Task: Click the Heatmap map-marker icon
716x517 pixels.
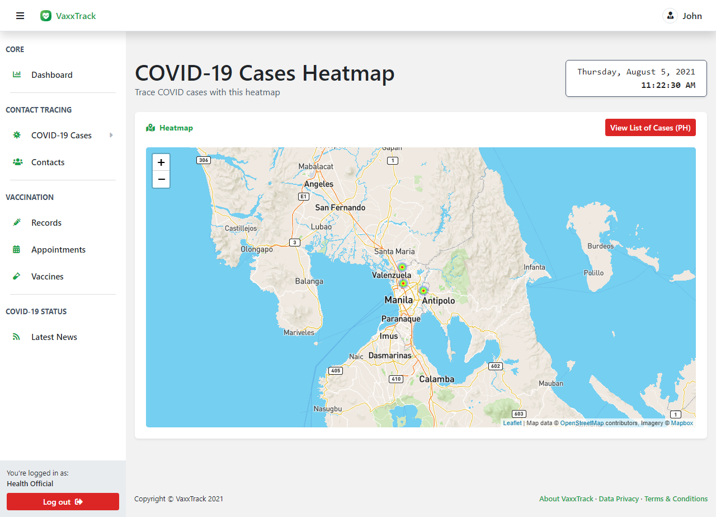Action: point(150,128)
